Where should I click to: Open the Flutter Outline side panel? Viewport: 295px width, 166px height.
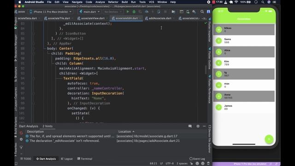pos(209,59)
